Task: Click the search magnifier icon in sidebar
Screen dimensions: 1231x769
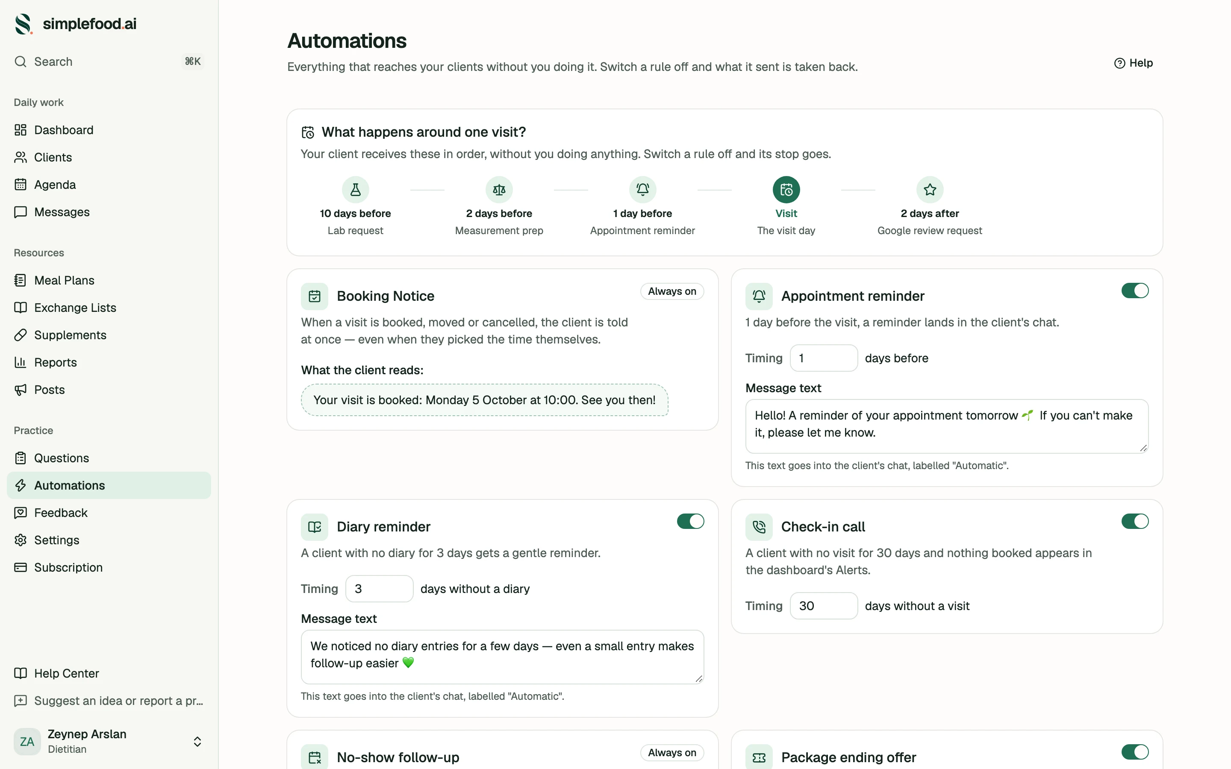Action: click(21, 62)
